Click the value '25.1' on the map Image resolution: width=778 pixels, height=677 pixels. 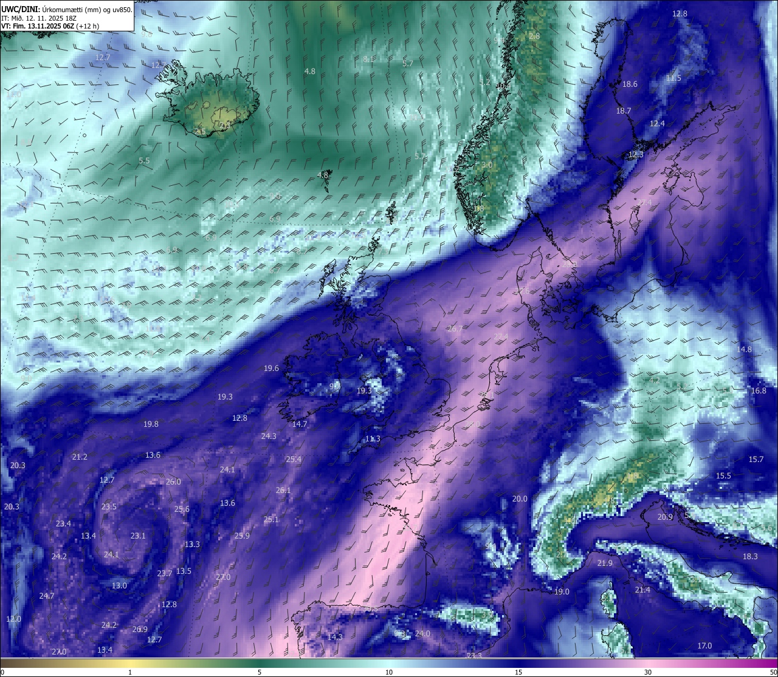[x=271, y=520]
